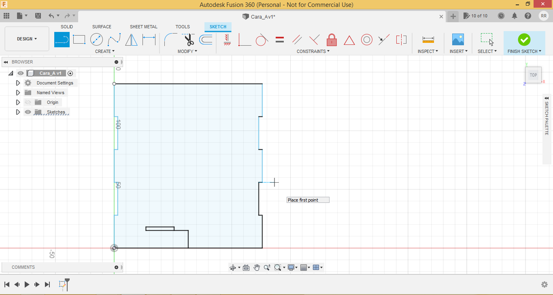The width and height of the screenshot is (553, 295).
Task: Apply the Horizontal/Vertical constraint
Action: [x=227, y=40]
